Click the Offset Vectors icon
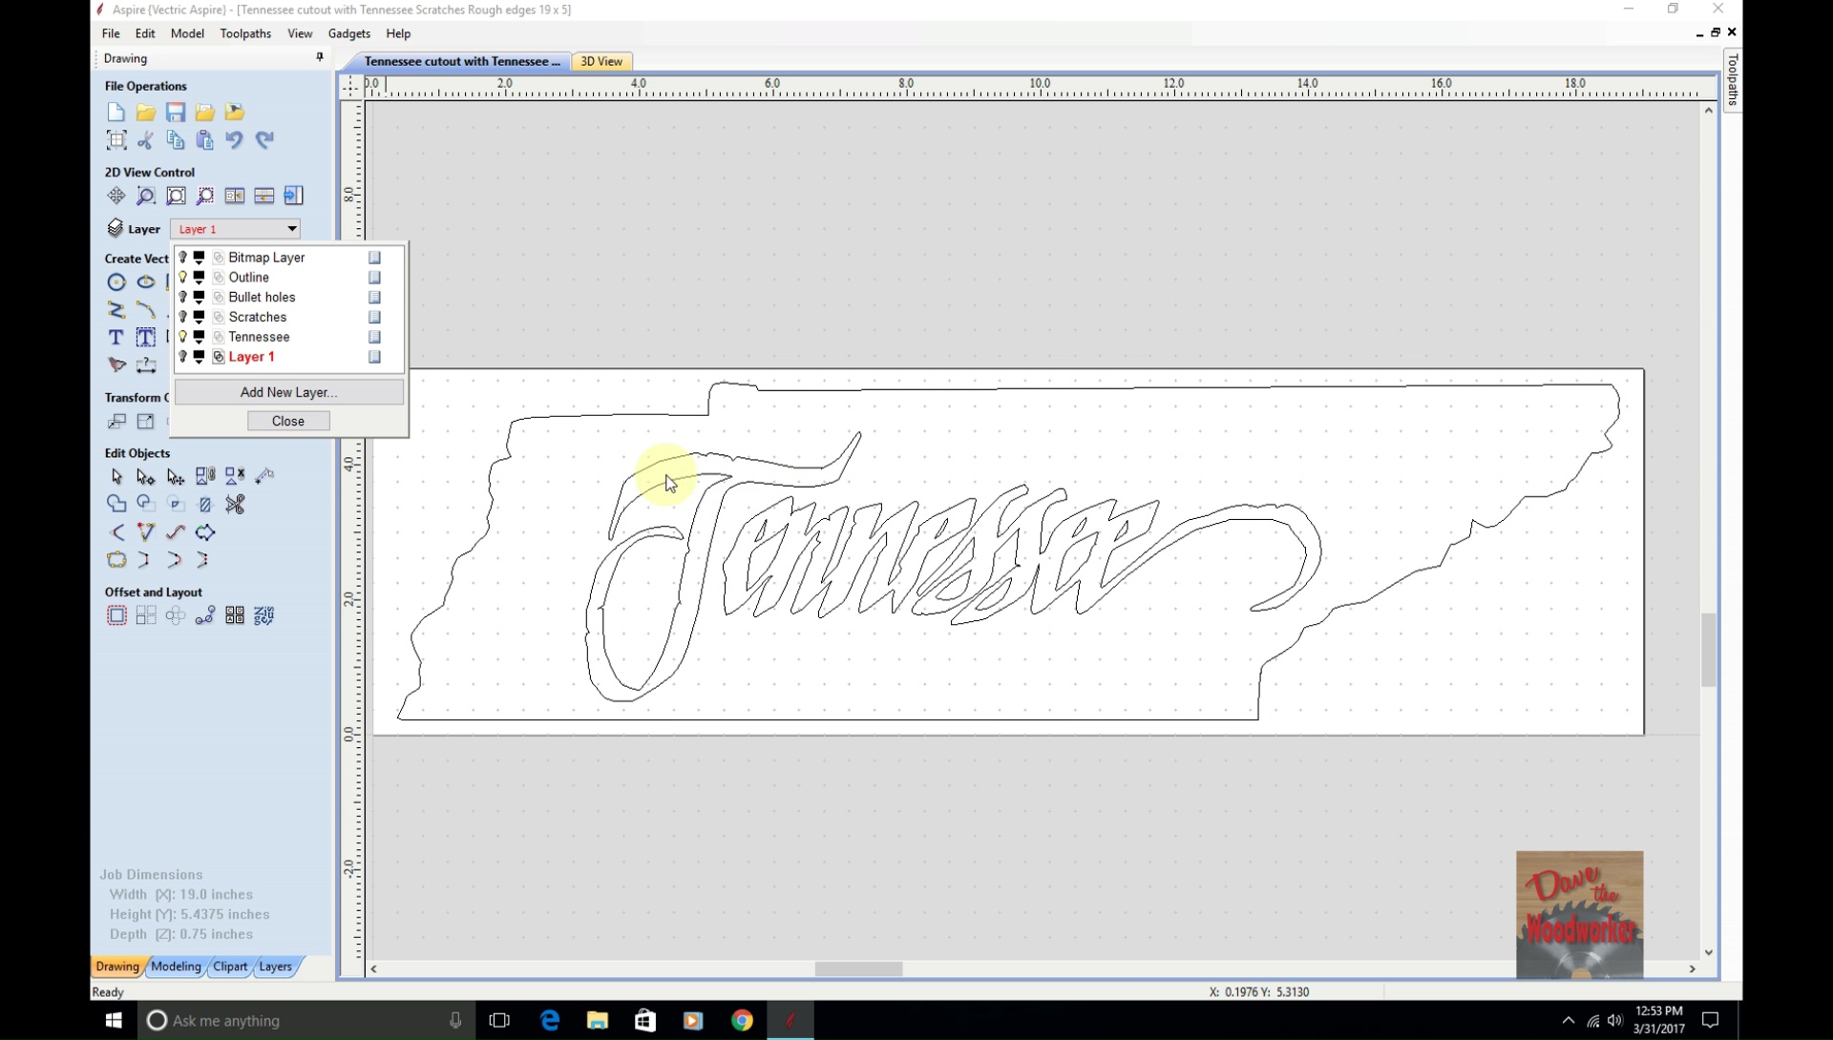 click(x=116, y=616)
